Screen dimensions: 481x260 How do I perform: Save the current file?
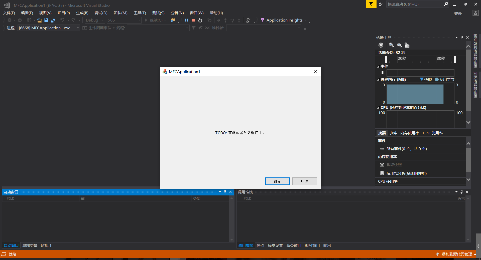click(46, 20)
